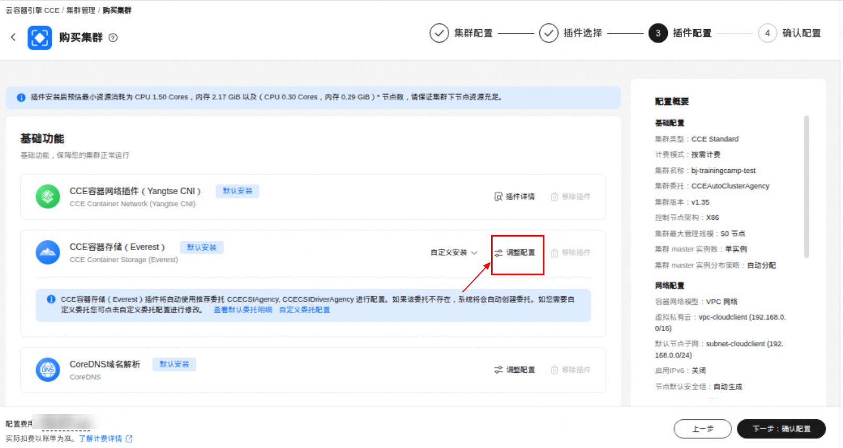Click the CoreDNS plugin DNS icon

click(48, 370)
